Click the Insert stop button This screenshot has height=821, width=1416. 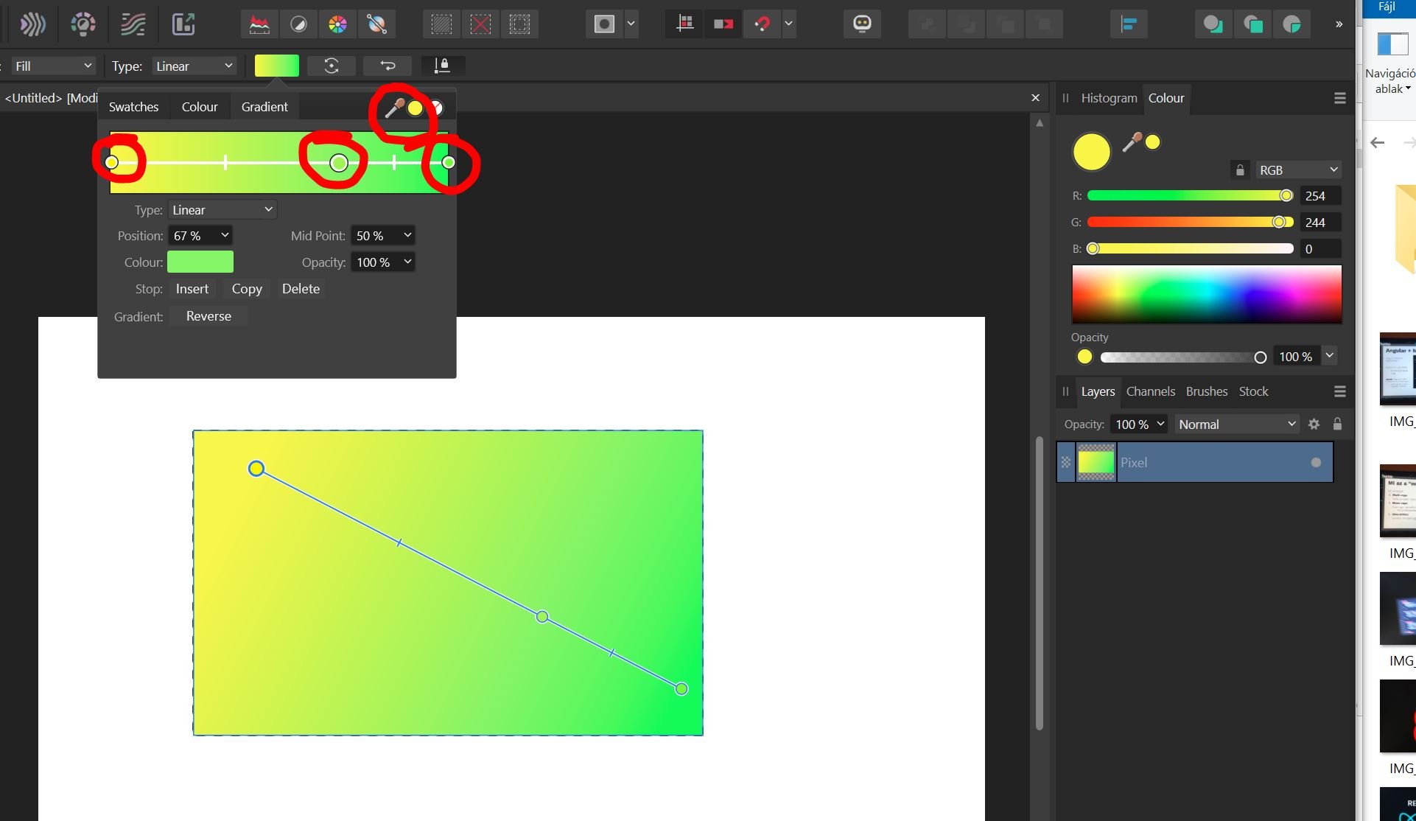(x=192, y=289)
